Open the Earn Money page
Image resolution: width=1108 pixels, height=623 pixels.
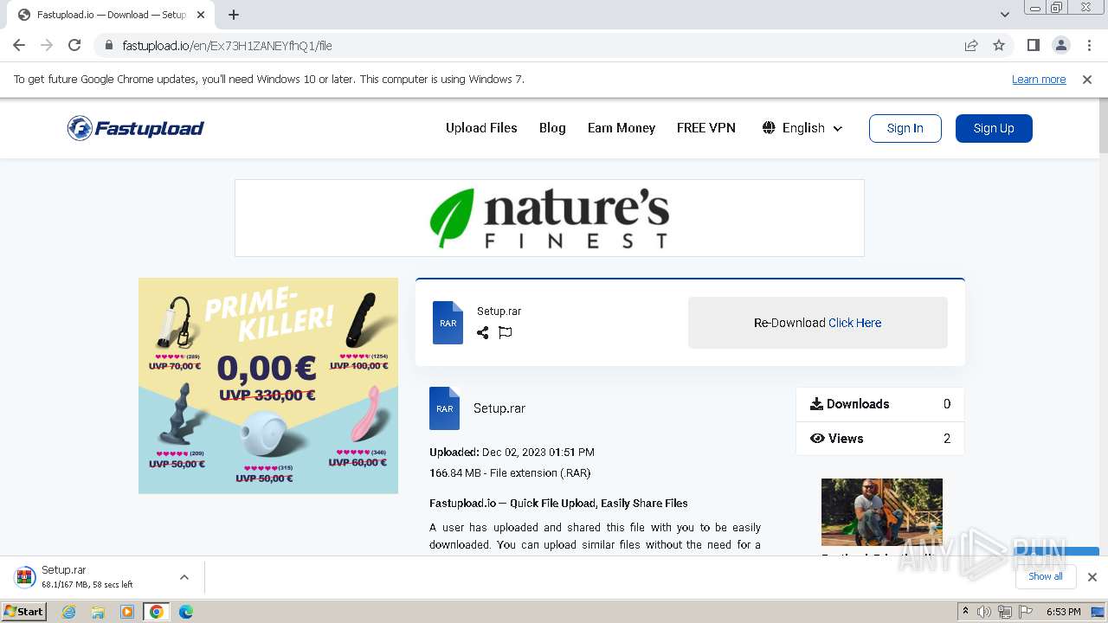622,128
